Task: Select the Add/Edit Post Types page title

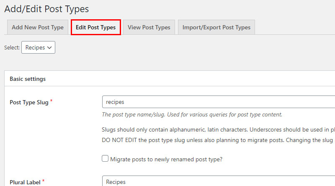Action: tap(46, 9)
